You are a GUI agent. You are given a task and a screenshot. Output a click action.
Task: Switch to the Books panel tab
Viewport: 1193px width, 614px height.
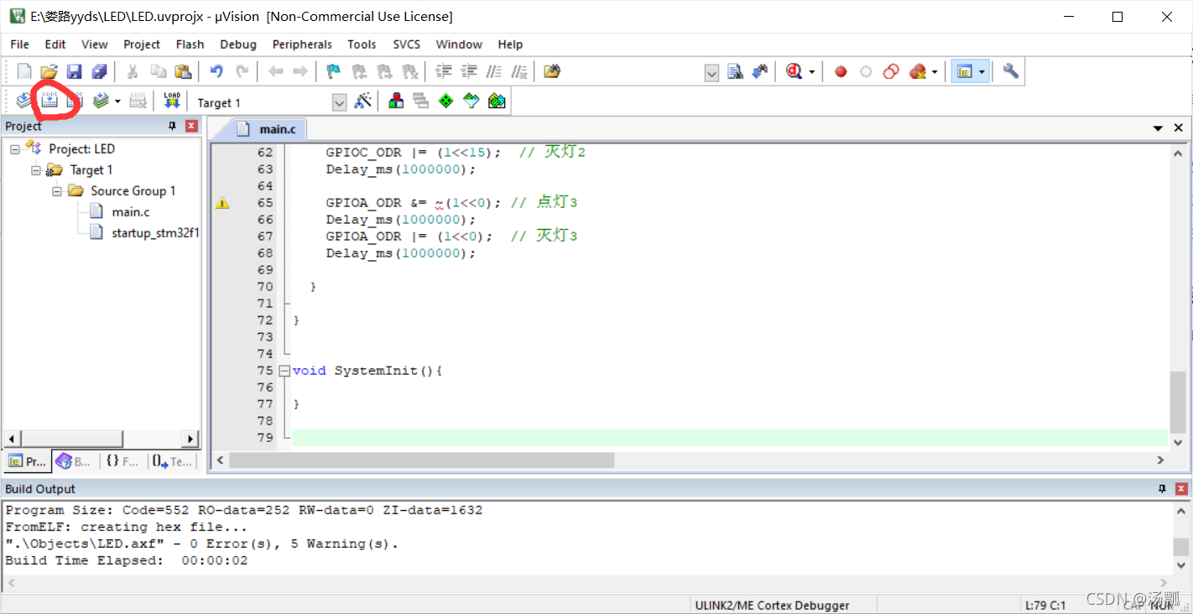75,461
